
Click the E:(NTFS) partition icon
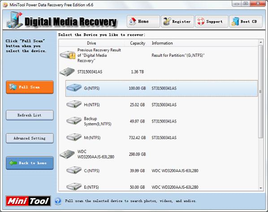(x=74, y=186)
